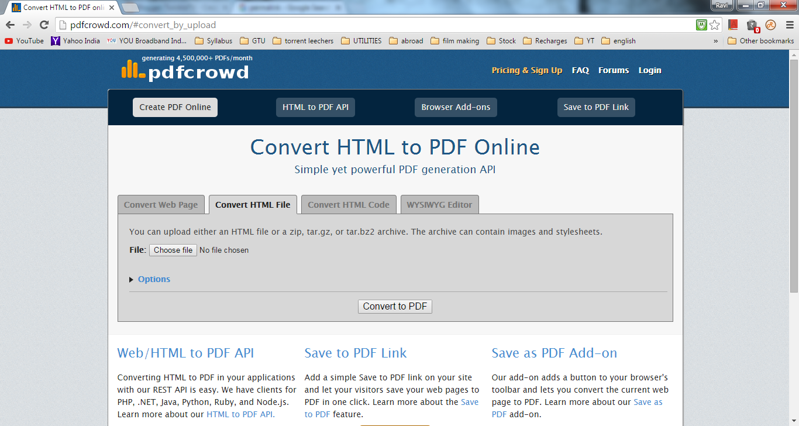Click the orange R extension icon
The height and width of the screenshot is (426, 799).
click(770, 26)
